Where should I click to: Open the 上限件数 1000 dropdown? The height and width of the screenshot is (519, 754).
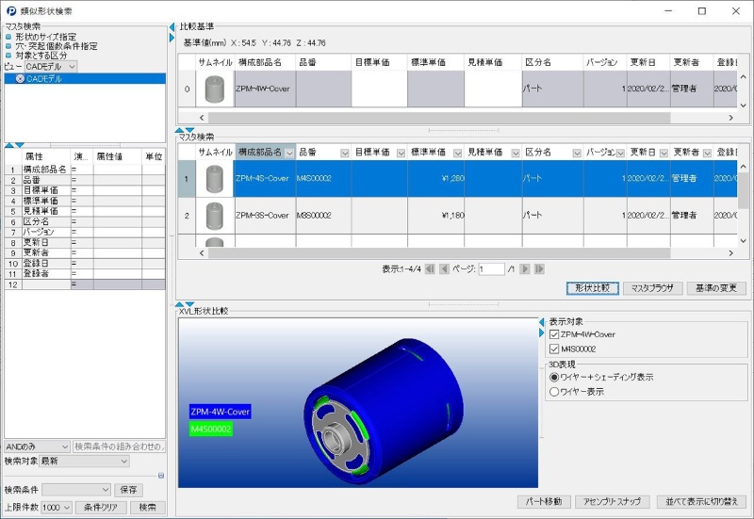pyautogui.click(x=66, y=508)
